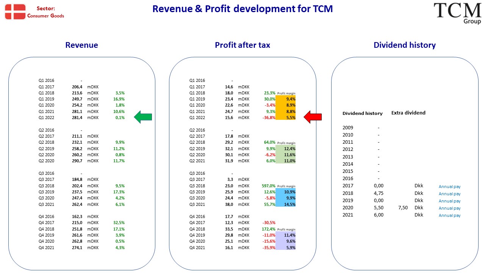Click Profit margin label above the orange cells
The width and height of the screenshot is (485, 273).
pyautogui.click(x=286, y=93)
